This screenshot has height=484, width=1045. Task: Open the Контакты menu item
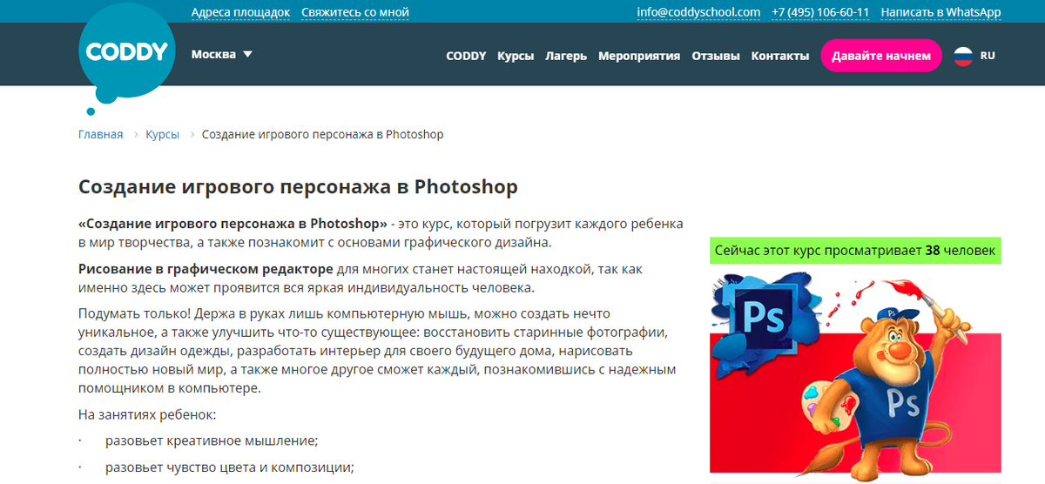(780, 56)
